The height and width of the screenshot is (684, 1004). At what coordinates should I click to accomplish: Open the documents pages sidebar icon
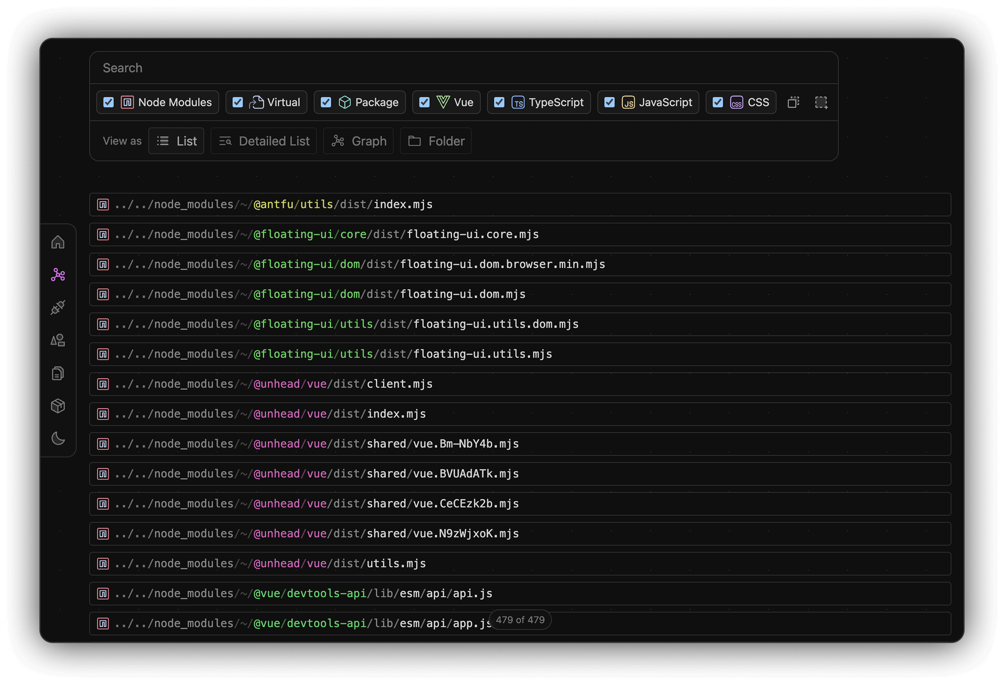58,373
